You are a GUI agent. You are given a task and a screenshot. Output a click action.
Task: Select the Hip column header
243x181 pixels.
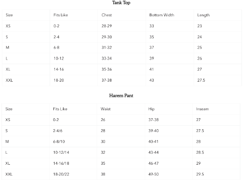pos(152,109)
